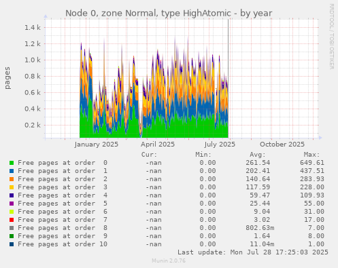Click the lime order 6 legend swatch
This screenshot has height=268, width=338.
click(x=12, y=212)
